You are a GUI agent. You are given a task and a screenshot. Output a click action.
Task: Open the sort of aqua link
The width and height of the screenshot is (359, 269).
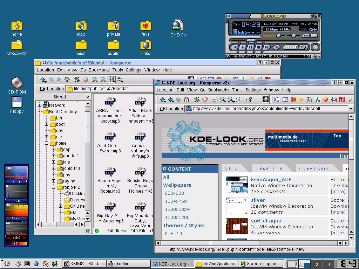point(266,221)
